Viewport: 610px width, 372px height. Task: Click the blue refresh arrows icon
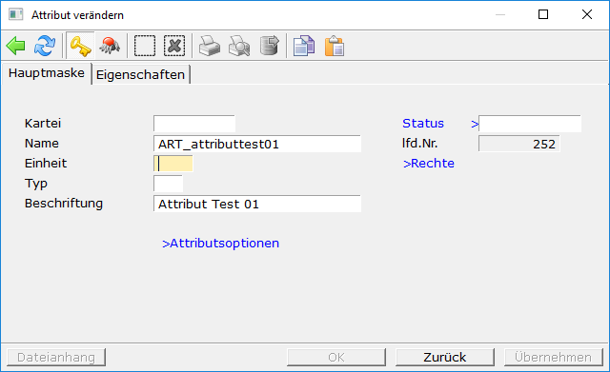pyautogui.click(x=45, y=46)
